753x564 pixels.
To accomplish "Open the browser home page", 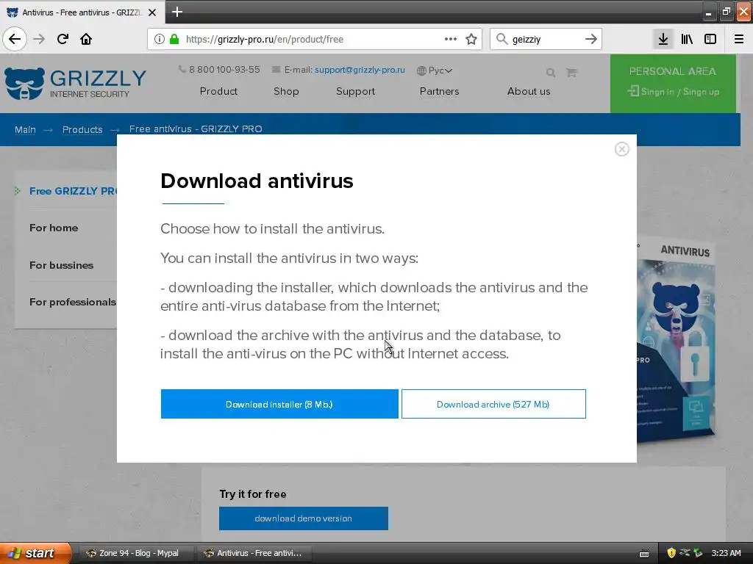I will [86, 40].
